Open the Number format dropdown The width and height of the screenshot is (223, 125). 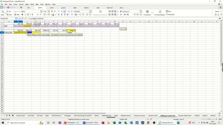pos(90,11)
